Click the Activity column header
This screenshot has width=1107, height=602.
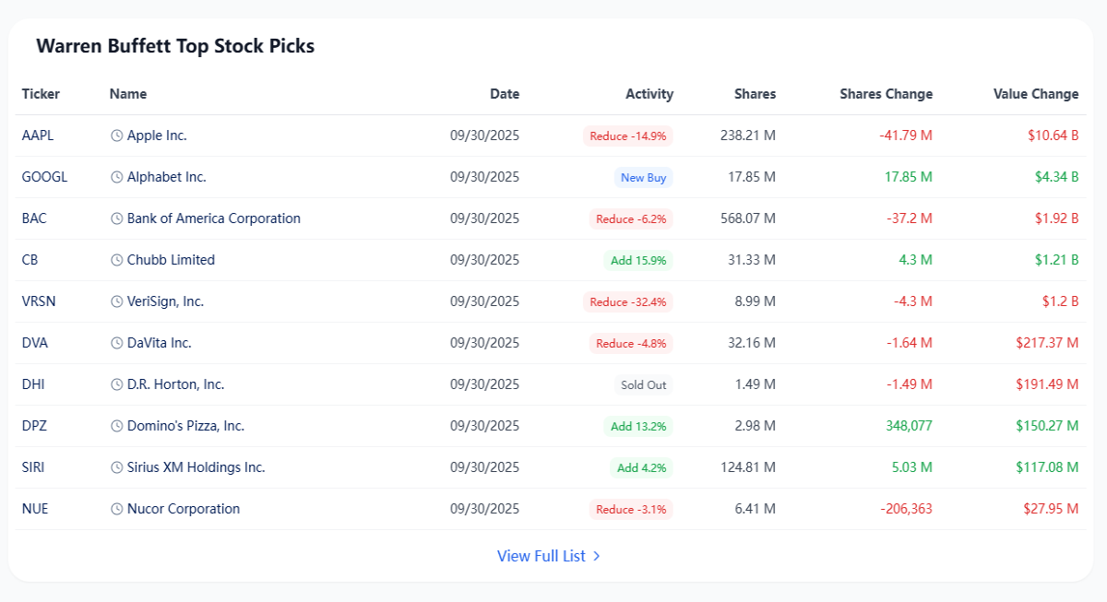649,94
